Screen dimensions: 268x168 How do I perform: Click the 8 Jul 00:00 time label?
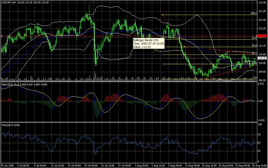(x=40, y=166)
